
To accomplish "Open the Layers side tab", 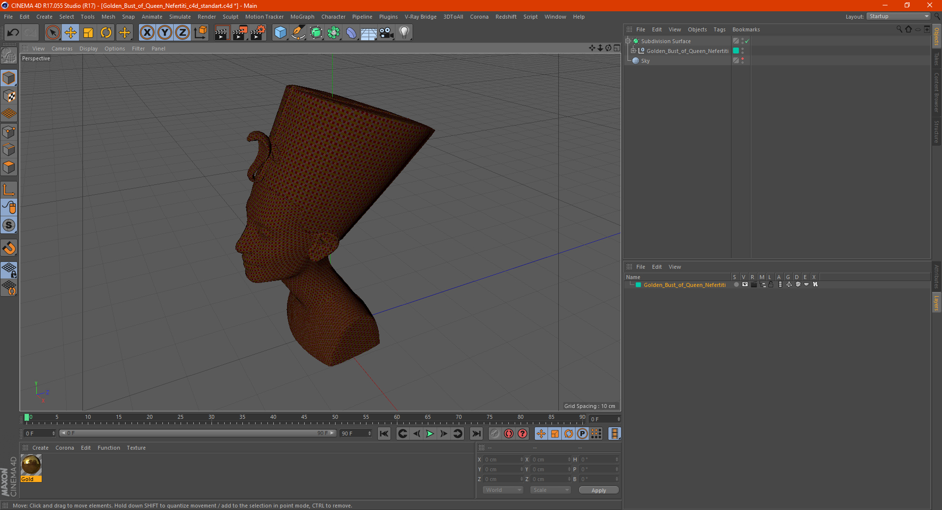I will (936, 303).
